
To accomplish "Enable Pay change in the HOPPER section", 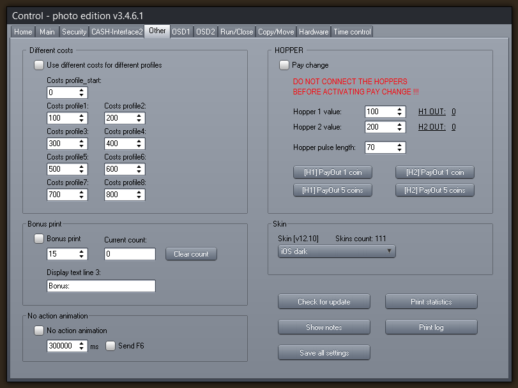I will pyautogui.click(x=284, y=64).
